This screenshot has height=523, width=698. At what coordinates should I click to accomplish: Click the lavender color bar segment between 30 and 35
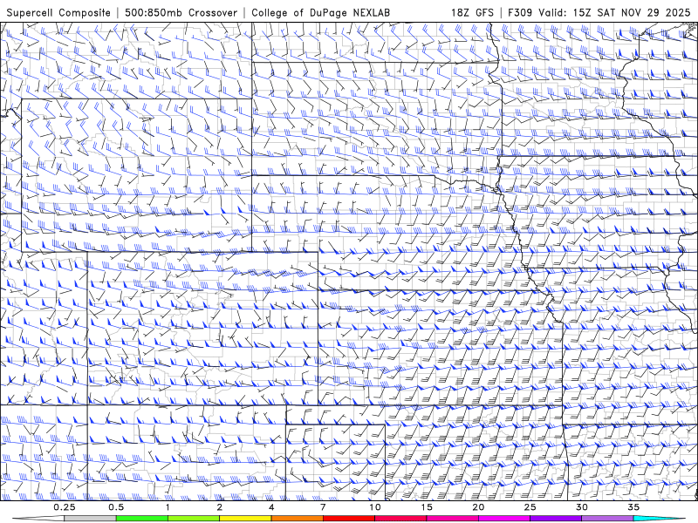[x=607, y=519]
